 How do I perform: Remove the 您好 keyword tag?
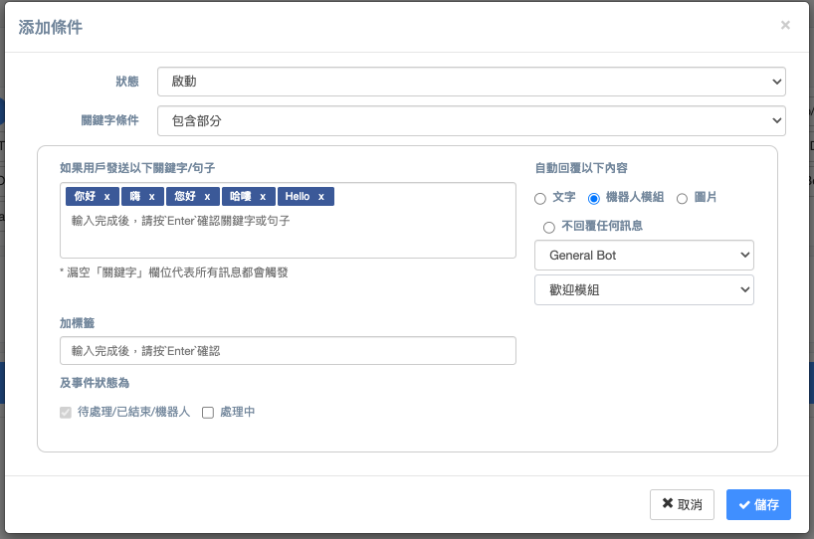(206, 197)
